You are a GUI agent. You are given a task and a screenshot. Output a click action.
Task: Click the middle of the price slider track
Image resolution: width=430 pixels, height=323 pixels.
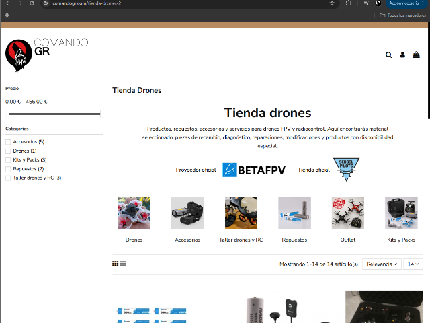(54, 114)
